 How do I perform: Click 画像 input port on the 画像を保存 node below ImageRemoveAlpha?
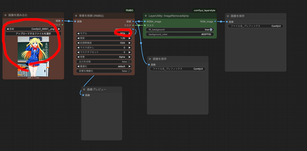[x=149, y=64]
